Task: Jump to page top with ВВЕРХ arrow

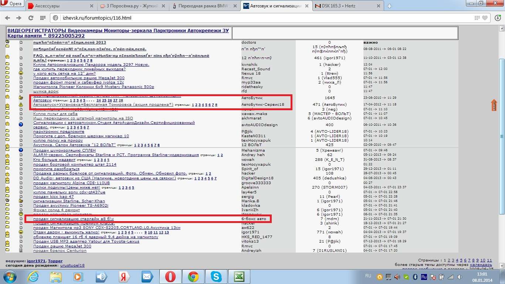Action: point(494,105)
